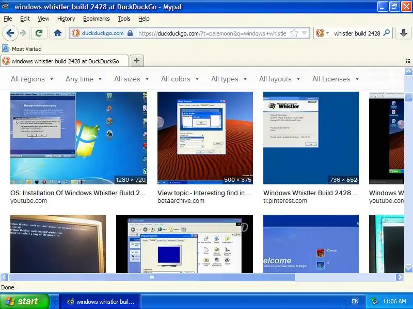
Task: Click the whistler build 2428 search field
Action: tap(357, 33)
